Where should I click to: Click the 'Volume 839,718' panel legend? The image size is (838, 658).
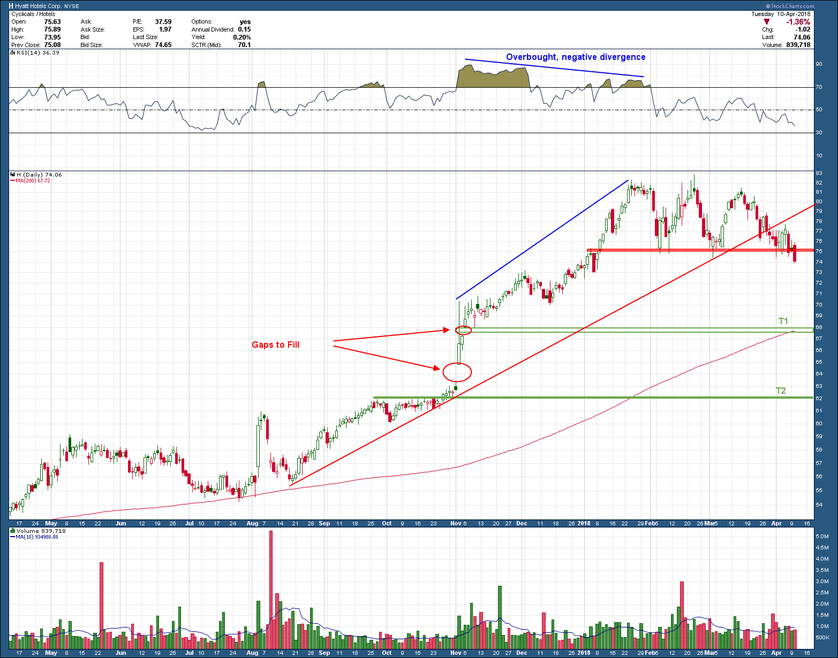39,531
